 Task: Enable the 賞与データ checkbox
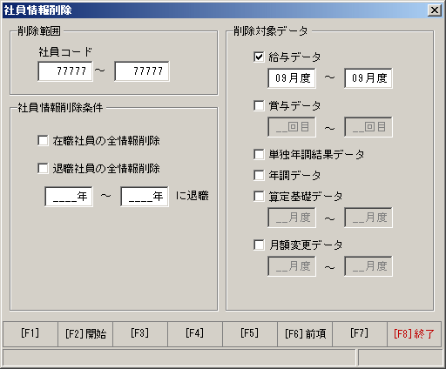coord(259,105)
